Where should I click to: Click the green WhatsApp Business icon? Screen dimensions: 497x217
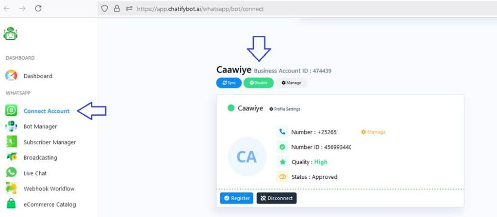click(x=11, y=111)
